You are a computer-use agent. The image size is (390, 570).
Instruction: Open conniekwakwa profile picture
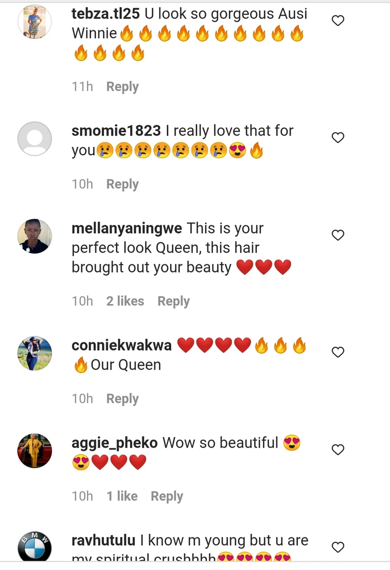tap(35, 353)
